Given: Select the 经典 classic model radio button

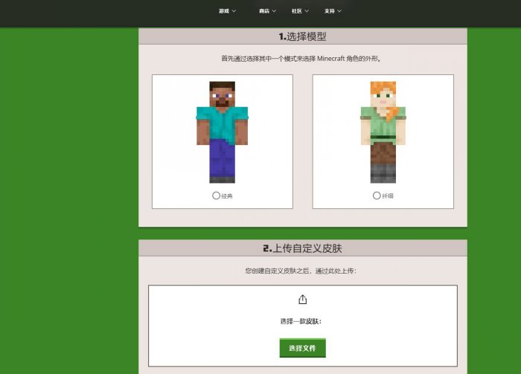Looking at the screenshot, I should [x=216, y=196].
